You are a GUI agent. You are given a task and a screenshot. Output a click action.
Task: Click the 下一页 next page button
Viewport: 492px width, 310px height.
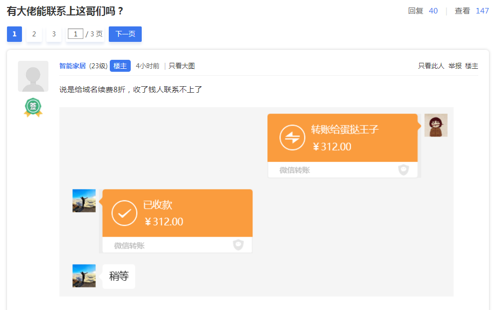(x=125, y=34)
